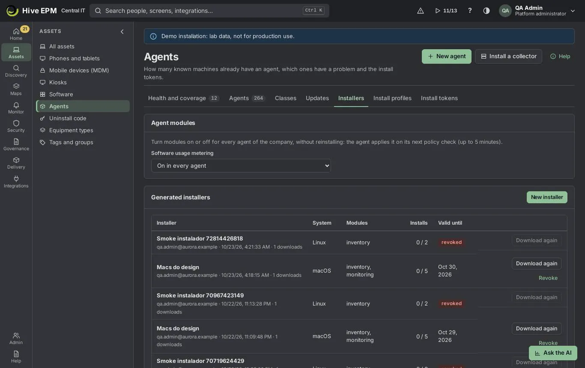
Task: Collapse the Assets sidebar panel
Action: click(122, 31)
